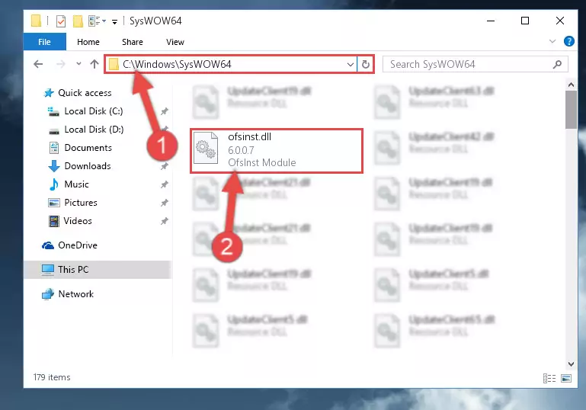Open Customize Quick Access Toolbar dropdown
This screenshot has width=586, height=410.
tap(114, 21)
